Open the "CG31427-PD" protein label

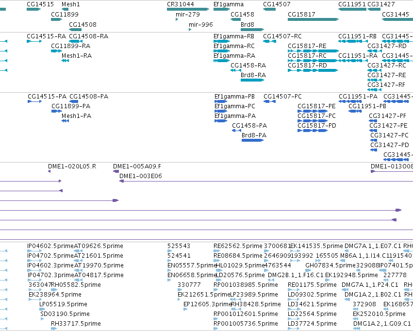click(390, 145)
